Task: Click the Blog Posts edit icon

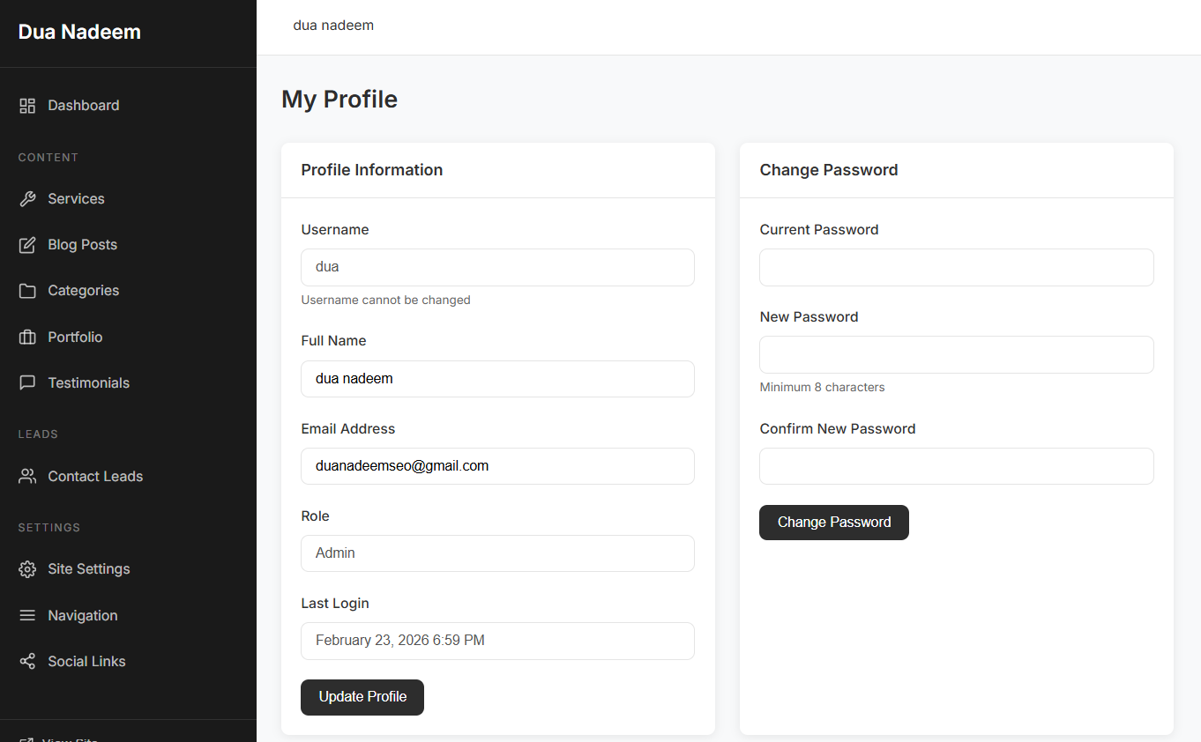Action: click(x=27, y=245)
